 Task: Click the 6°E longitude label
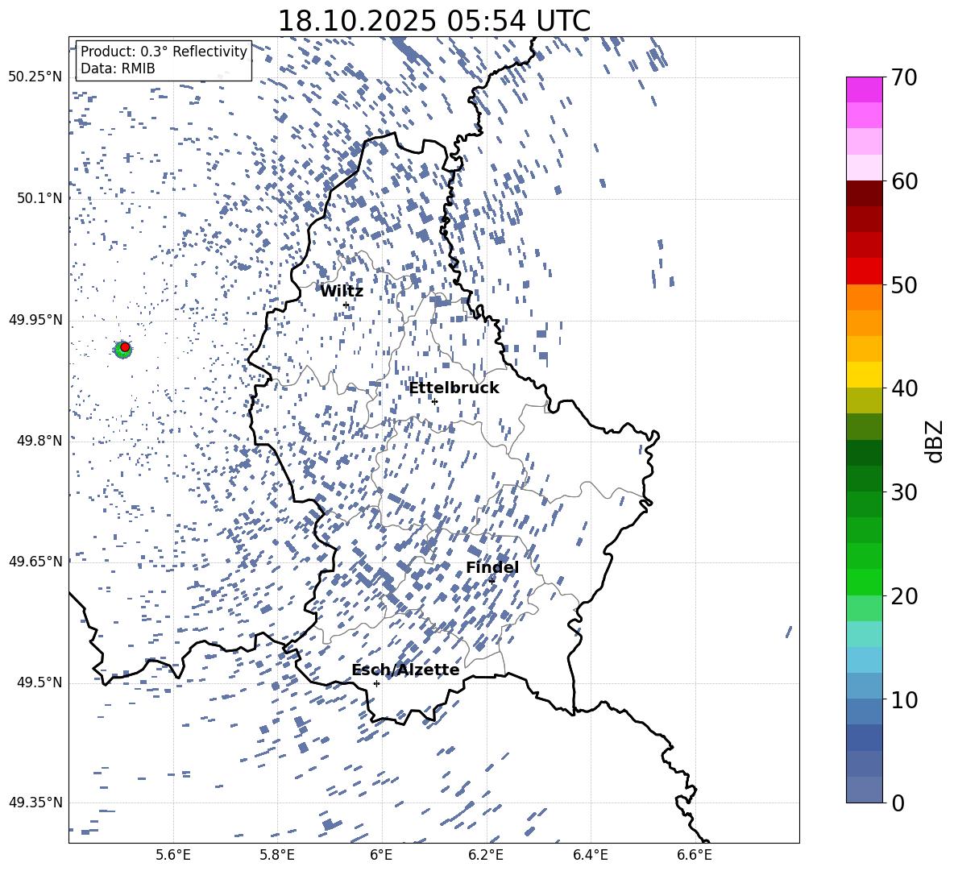coord(381,855)
